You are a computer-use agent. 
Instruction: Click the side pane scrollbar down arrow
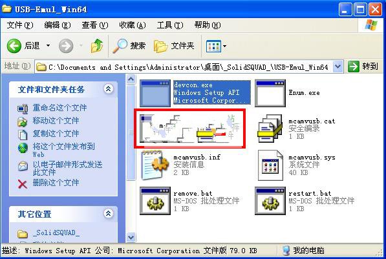point(131,237)
